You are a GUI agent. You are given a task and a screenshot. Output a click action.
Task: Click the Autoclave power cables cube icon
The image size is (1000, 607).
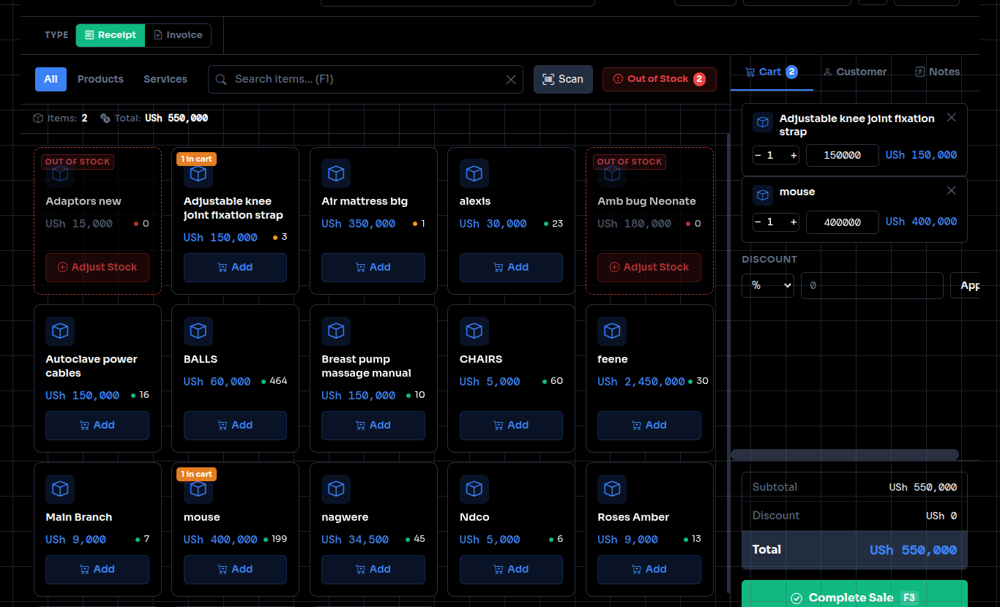(60, 331)
